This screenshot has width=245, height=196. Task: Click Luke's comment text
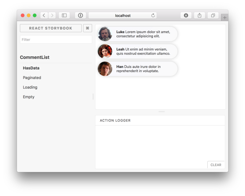tap(143, 34)
